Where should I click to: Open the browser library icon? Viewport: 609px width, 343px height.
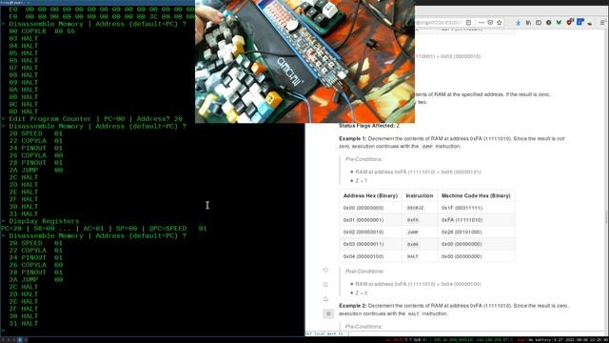coord(528,23)
